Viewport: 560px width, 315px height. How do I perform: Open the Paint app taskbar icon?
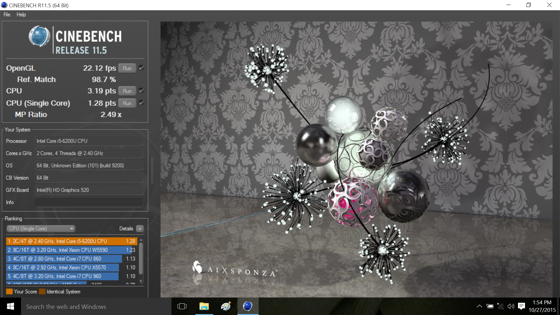coord(226,306)
